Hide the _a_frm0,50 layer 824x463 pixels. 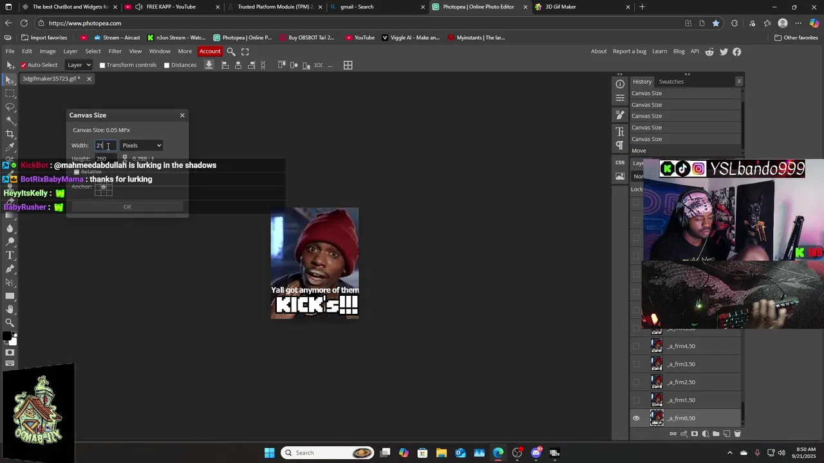[636, 418]
